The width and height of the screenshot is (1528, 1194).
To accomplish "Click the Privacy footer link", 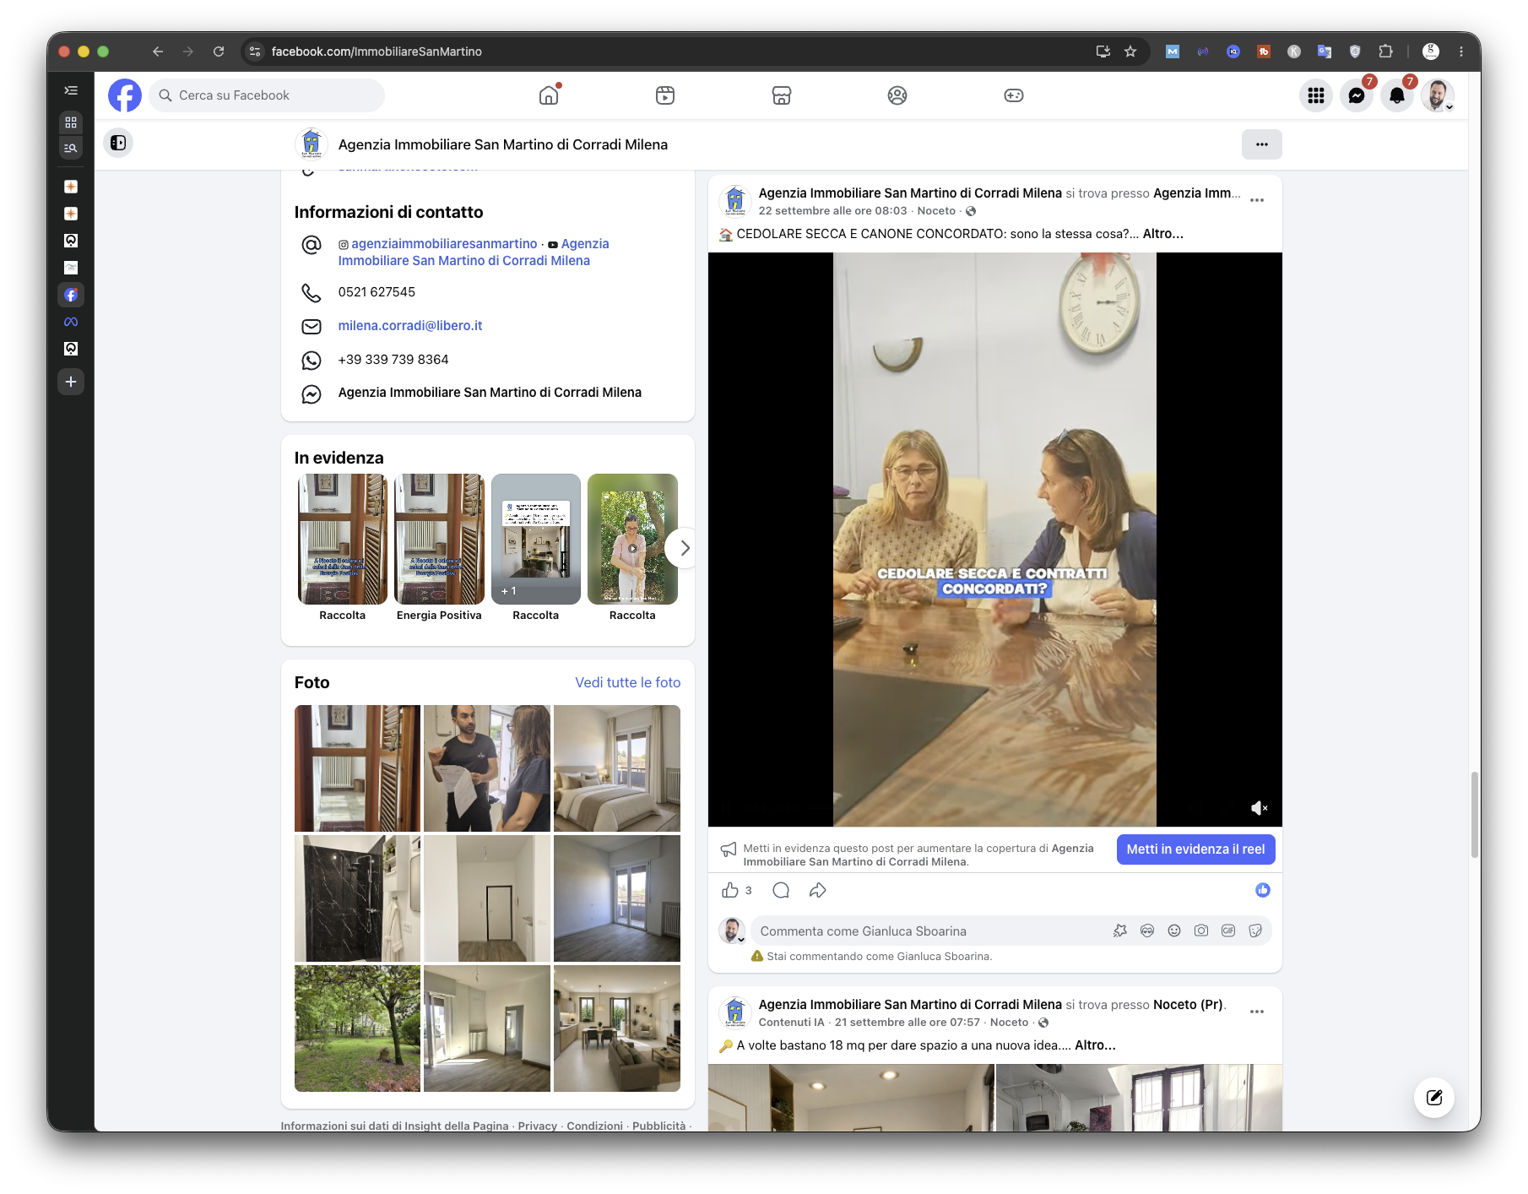I will tap(538, 1126).
